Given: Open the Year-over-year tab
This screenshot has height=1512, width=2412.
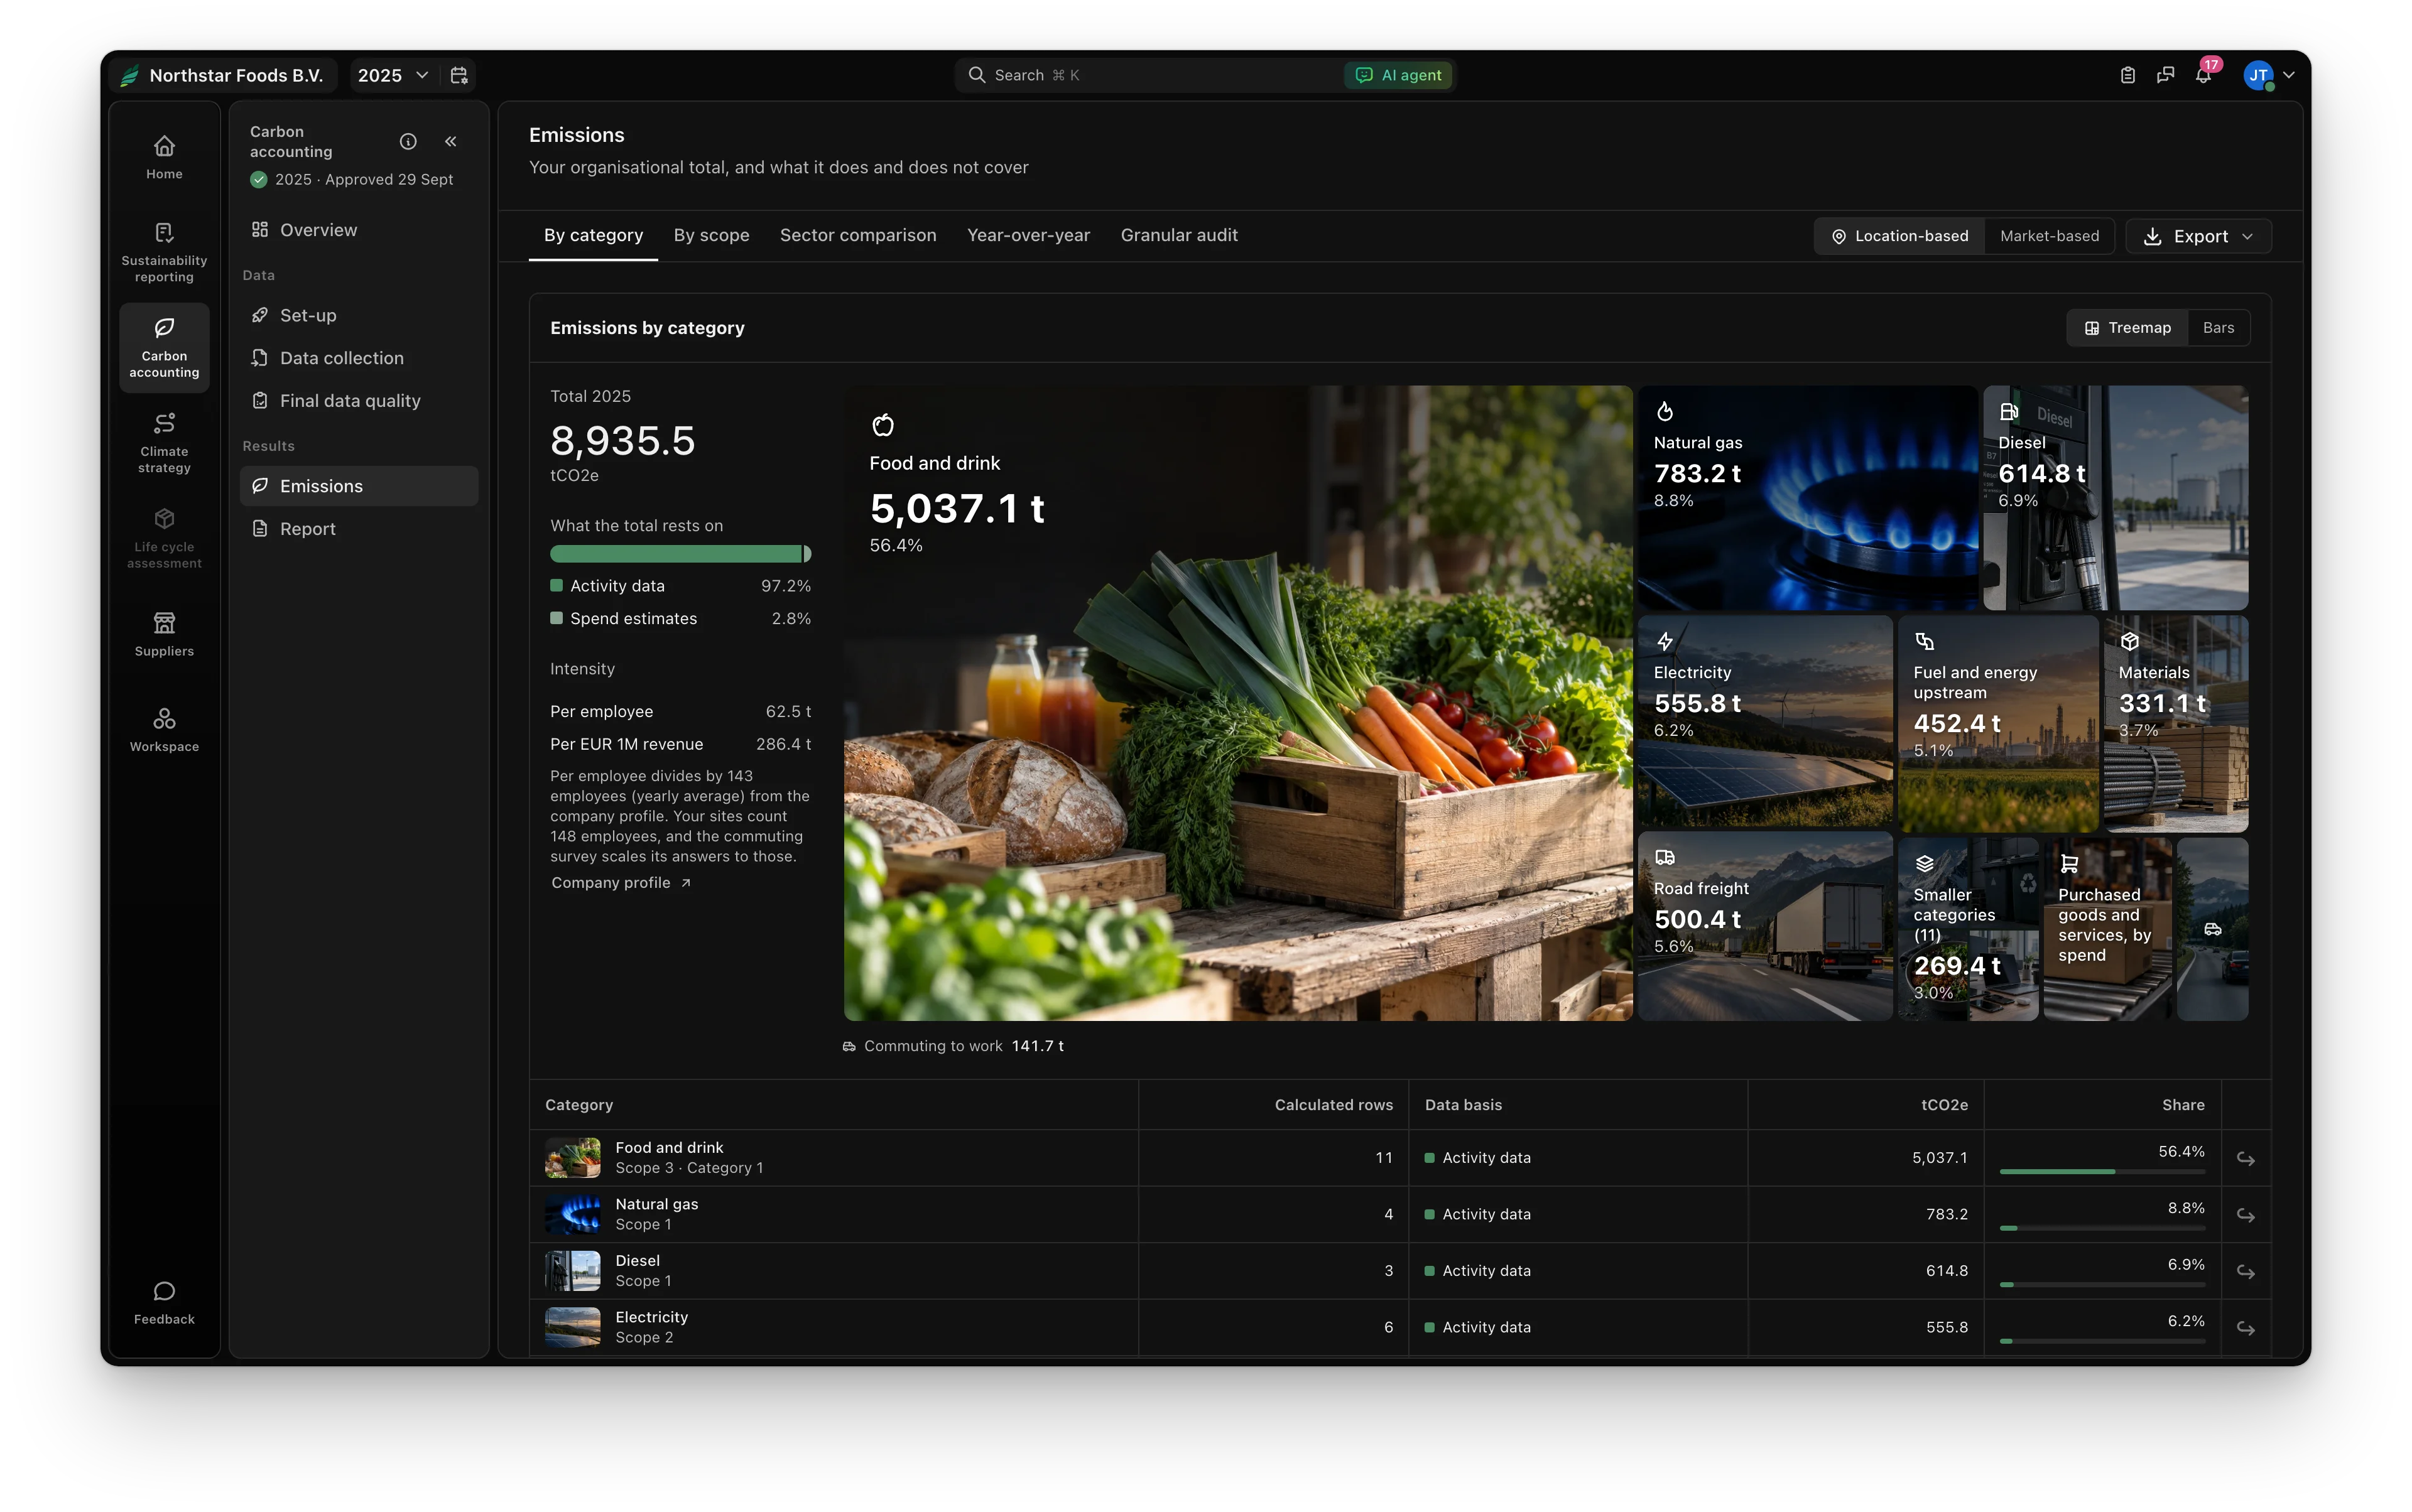Looking at the screenshot, I should coord(1028,235).
